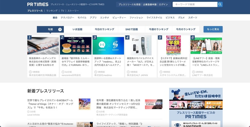Open rank 2 銀河特急 thumbnail image

click(76, 46)
